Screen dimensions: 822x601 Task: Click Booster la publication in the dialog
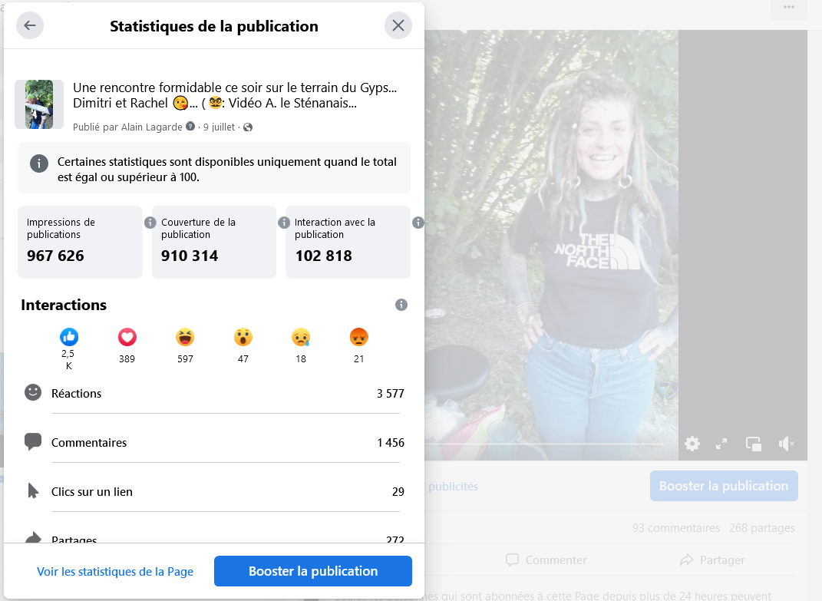click(313, 571)
